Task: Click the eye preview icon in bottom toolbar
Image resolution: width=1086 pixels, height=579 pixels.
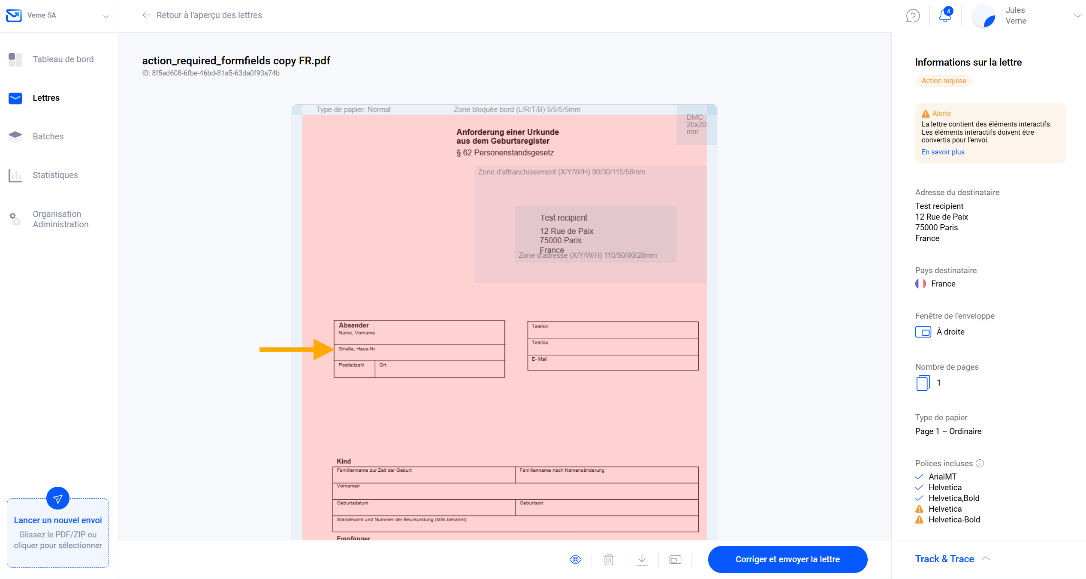Action: [x=575, y=559]
